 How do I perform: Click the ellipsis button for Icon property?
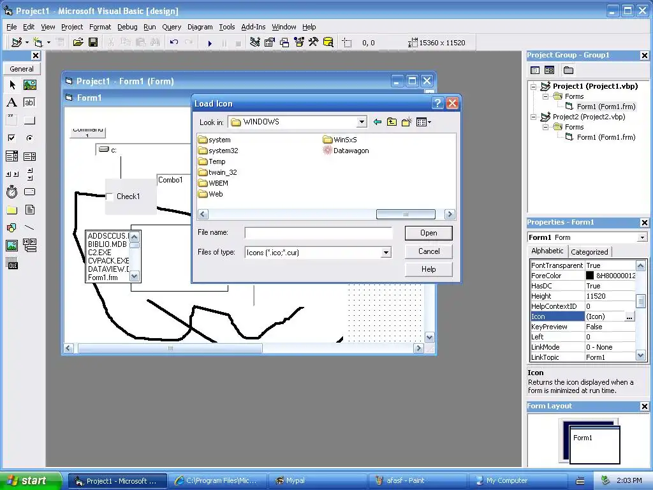[x=629, y=316]
